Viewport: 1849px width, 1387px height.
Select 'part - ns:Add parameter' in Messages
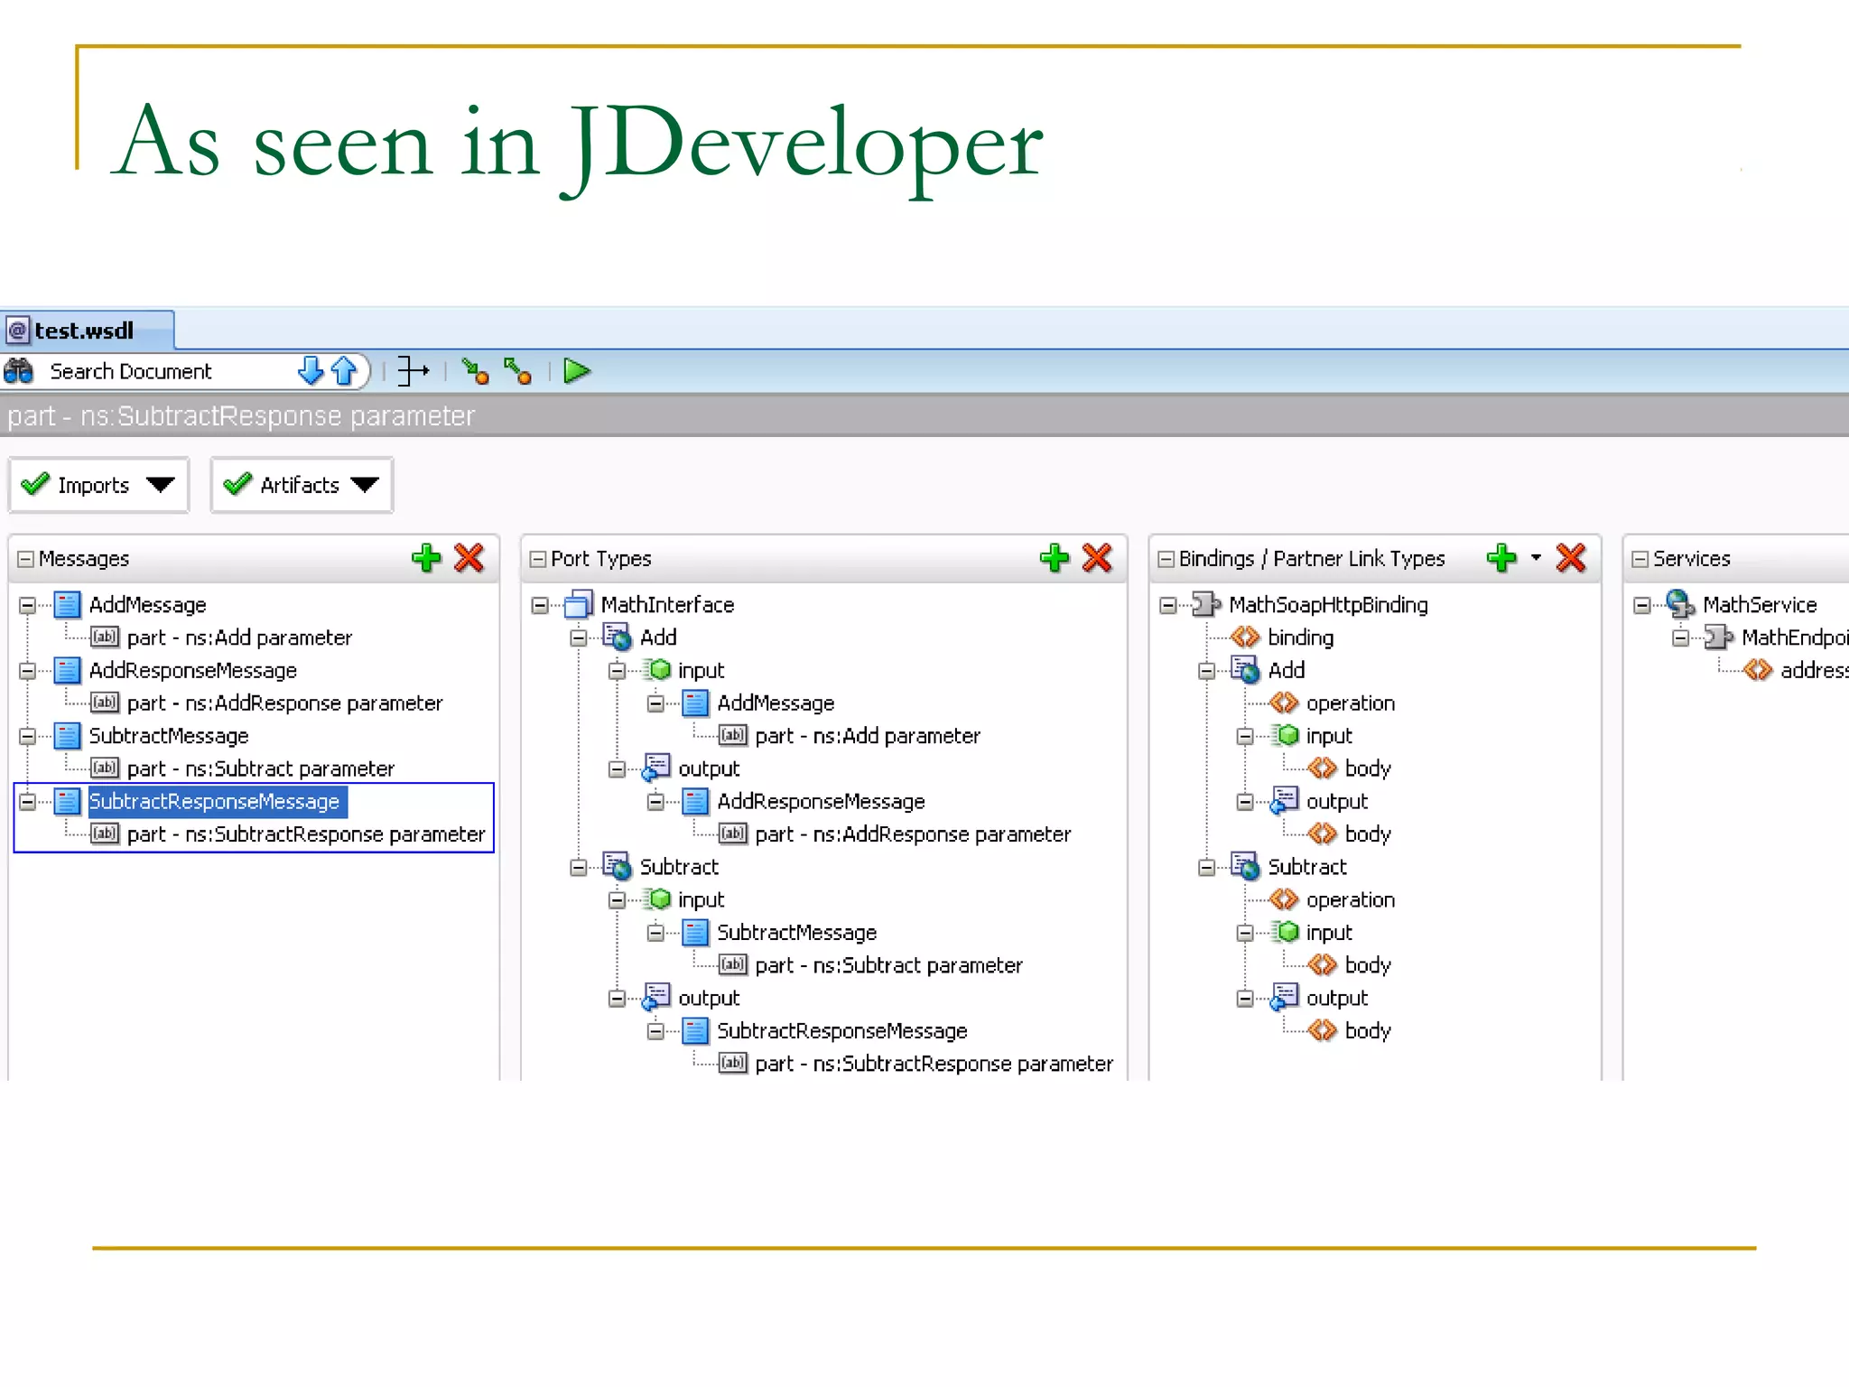tap(239, 638)
